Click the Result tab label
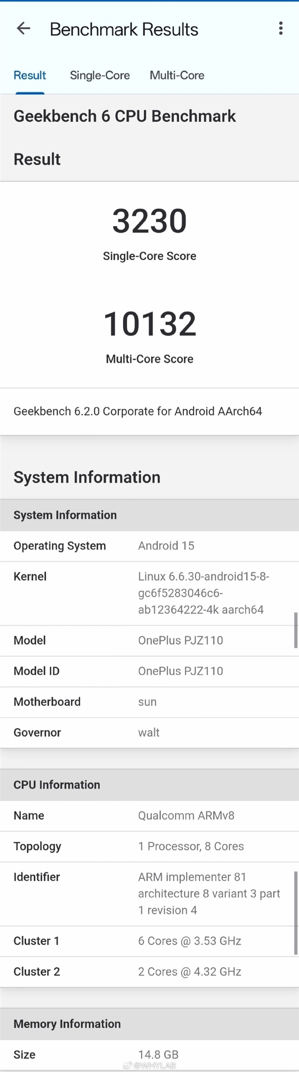Viewport: 299px width, 1072px height. point(29,75)
